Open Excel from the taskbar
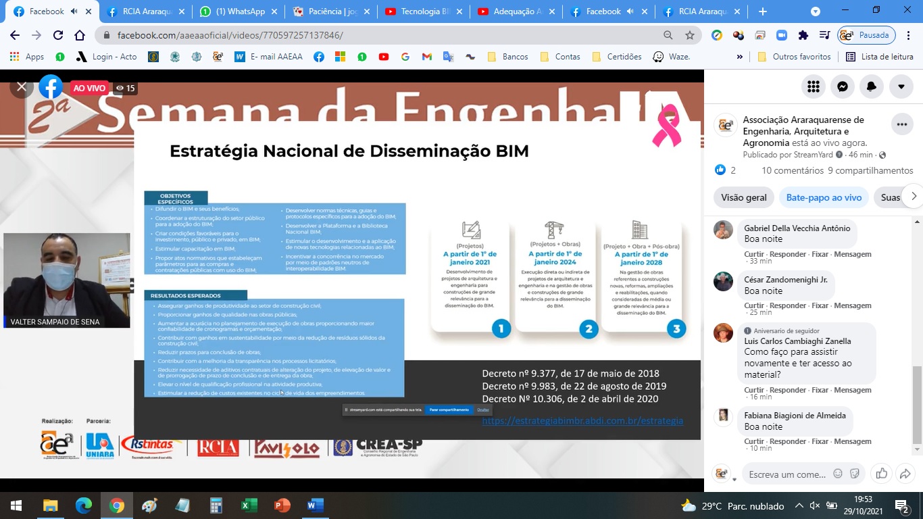 coord(249,505)
